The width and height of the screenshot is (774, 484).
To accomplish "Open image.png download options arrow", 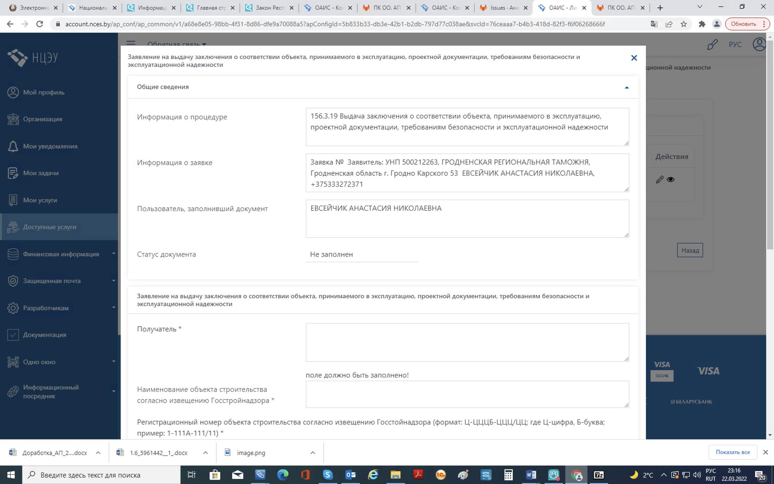I will tap(312, 453).
